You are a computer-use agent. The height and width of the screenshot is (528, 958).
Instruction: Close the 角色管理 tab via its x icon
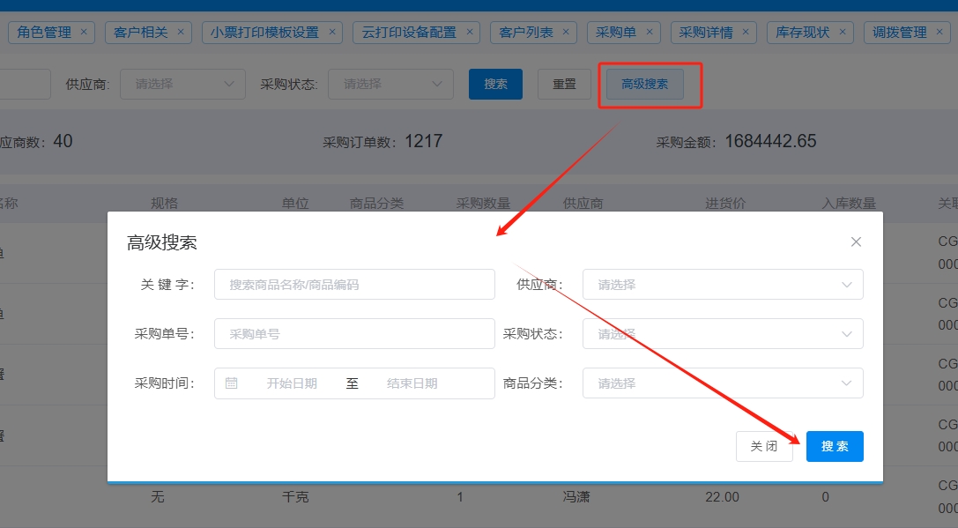pos(84,32)
